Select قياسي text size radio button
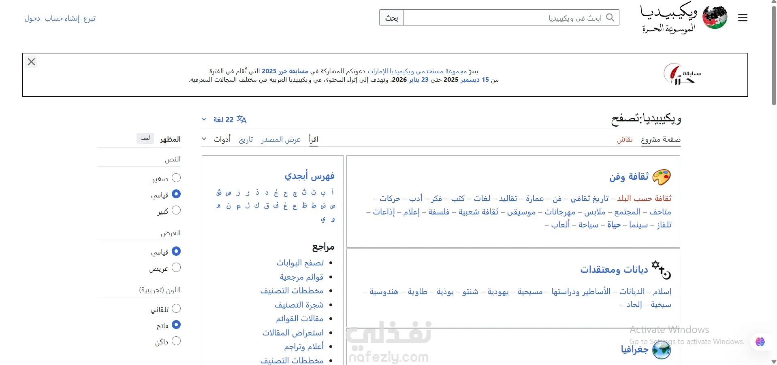The image size is (777, 365). click(x=176, y=194)
